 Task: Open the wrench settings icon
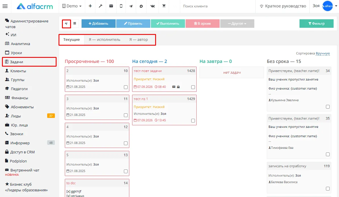click(101, 6)
